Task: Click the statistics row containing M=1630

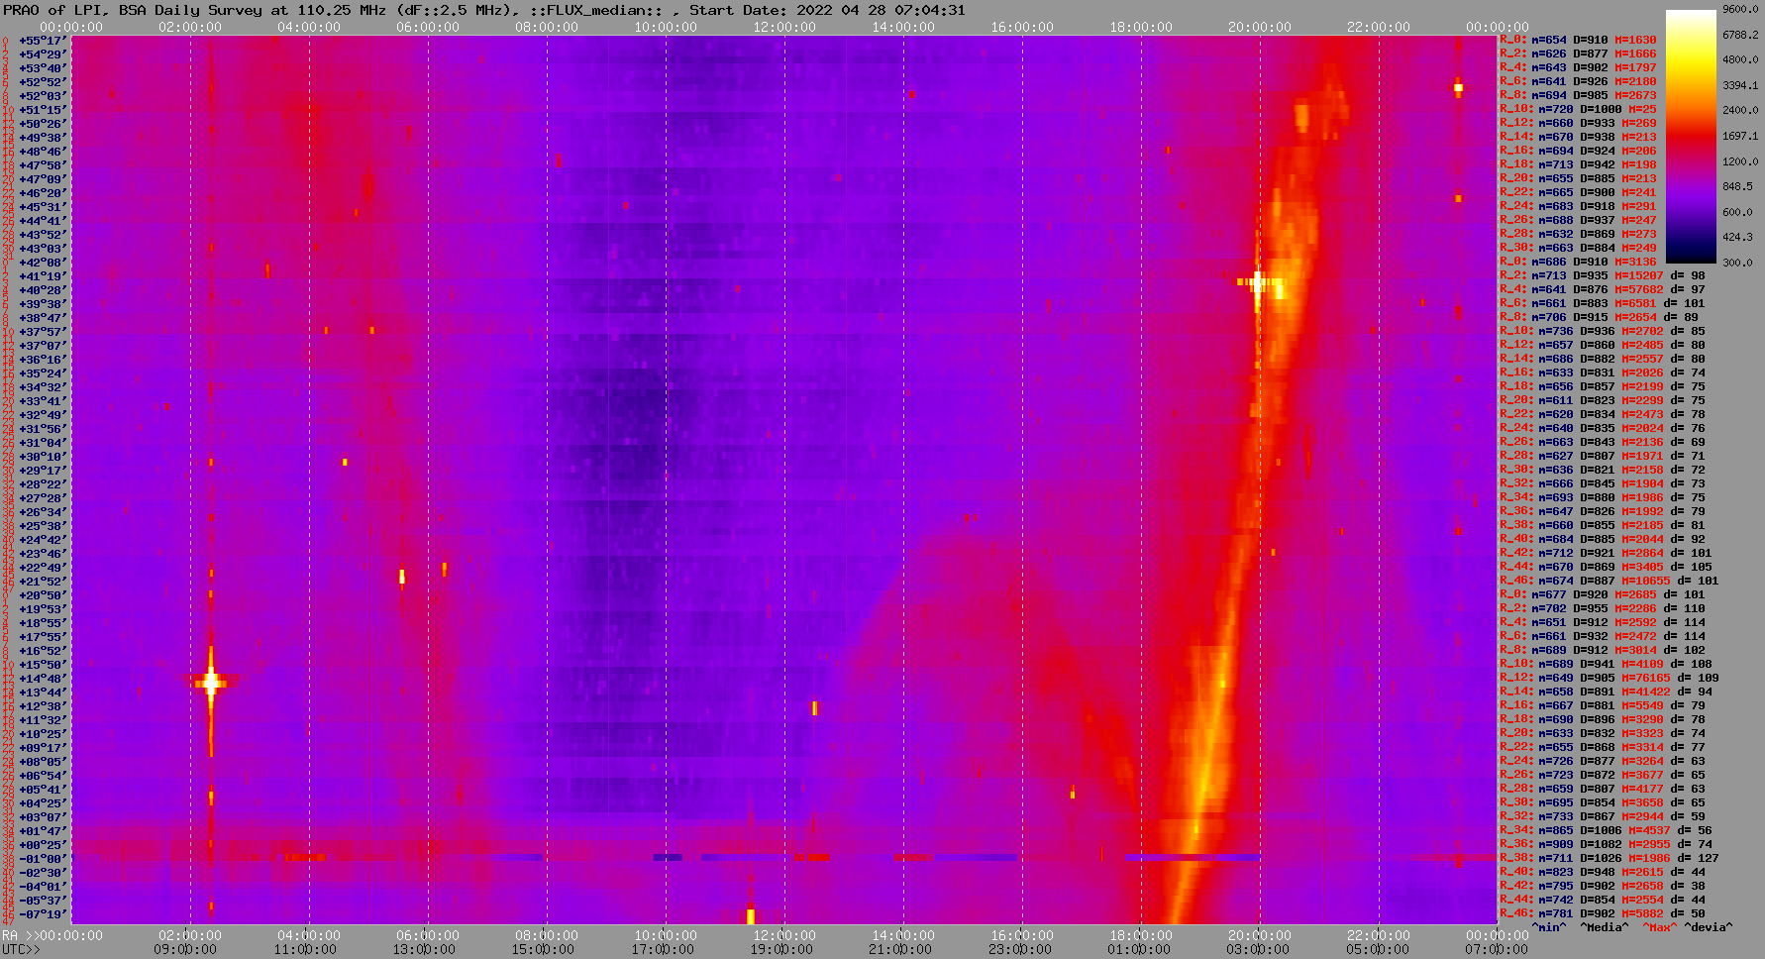Action: [x=1578, y=41]
